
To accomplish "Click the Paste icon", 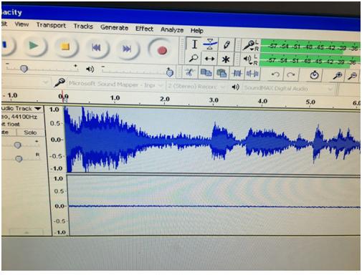I will pos(222,73).
